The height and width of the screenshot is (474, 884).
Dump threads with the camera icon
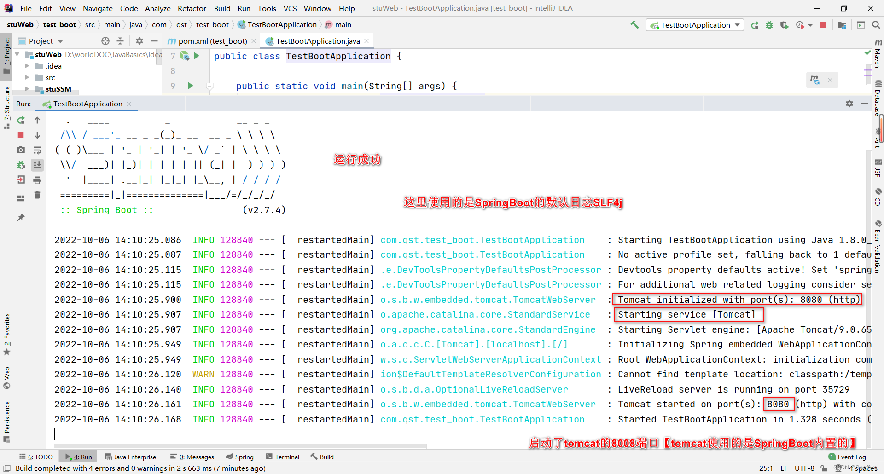[x=21, y=150]
